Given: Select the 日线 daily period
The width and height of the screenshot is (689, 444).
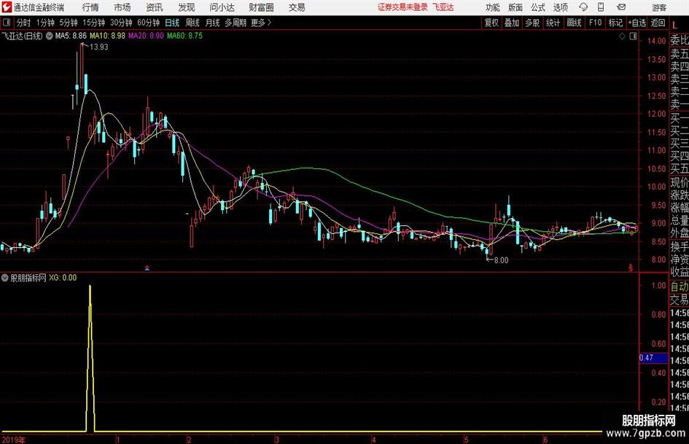Looking at the screenshot, I should [x=172, y=23].
